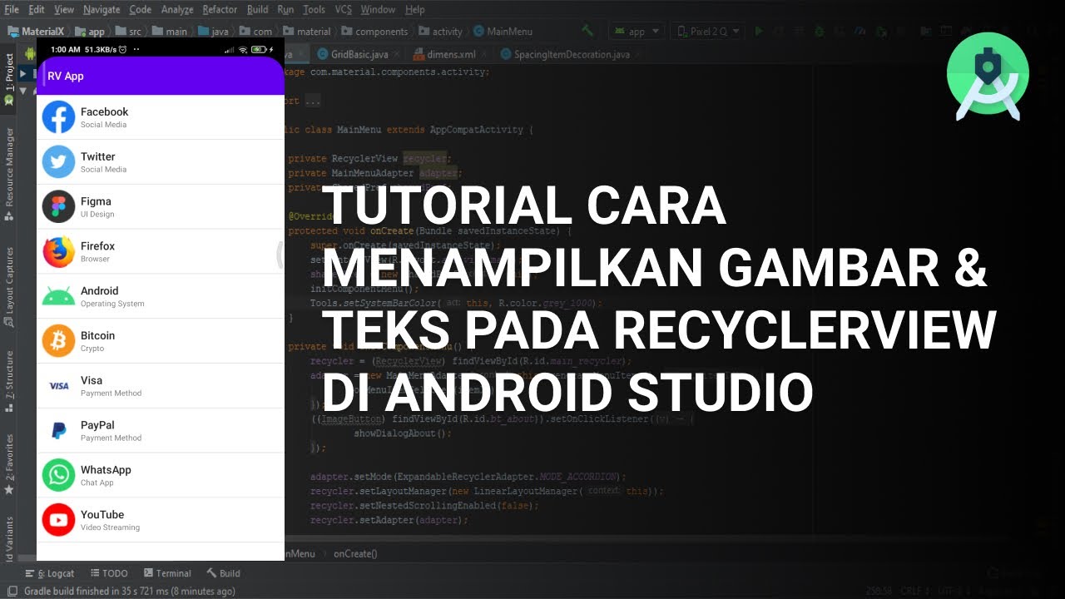The width and height of the screenshot is (1065, 599).
Task: Open the Logcat tool window
Action: tap(50, 573)
